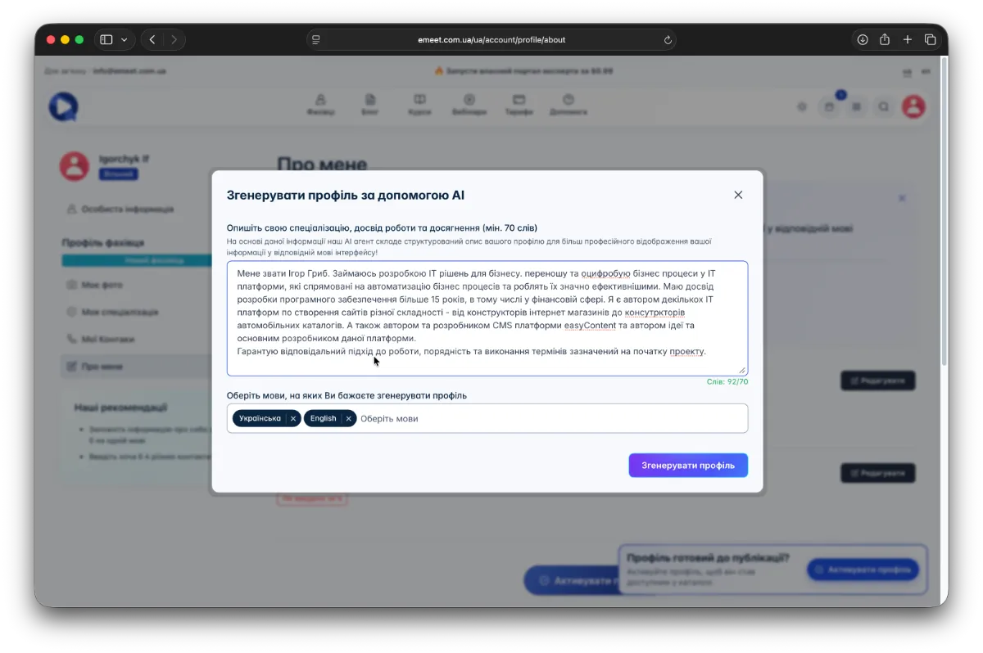Select Мої Контакти in the profile sidebar
Screen dimensions: 983x653
pos(107,339)
